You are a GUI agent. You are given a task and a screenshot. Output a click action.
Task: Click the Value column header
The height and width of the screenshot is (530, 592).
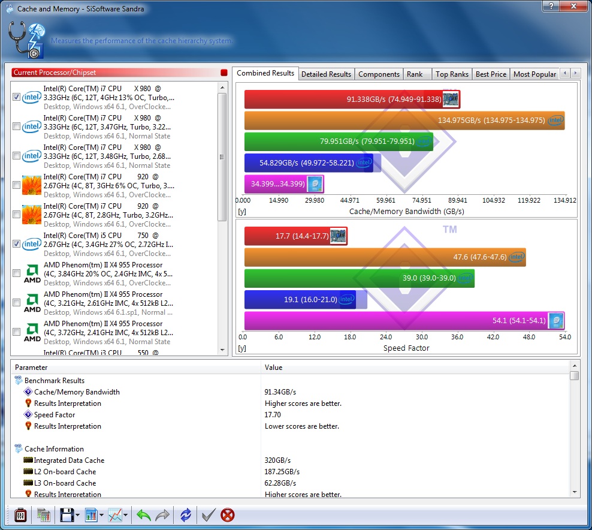coord(415,367)
